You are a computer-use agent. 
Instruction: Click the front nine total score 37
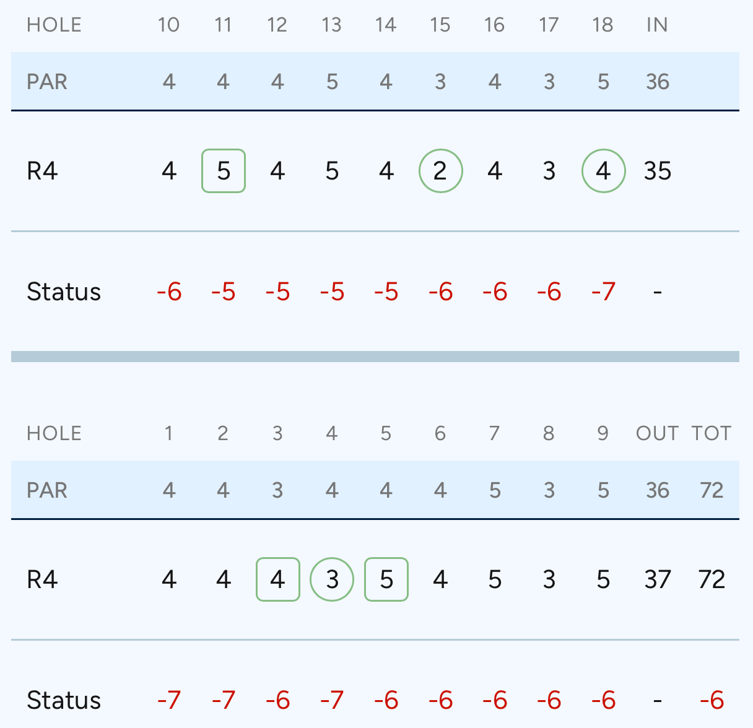[657, 579]
